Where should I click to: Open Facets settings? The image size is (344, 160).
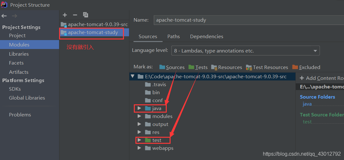tap(16, 63)
